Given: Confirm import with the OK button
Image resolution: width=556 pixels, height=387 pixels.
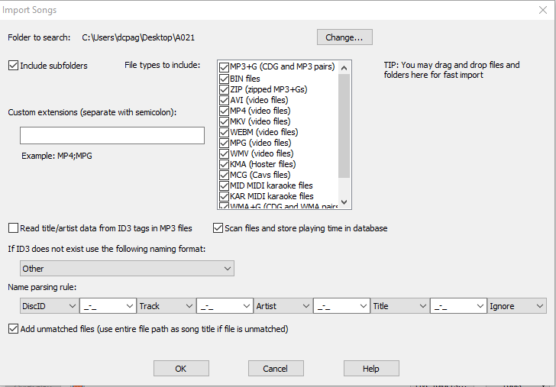Looking at the screenshot, I should 181,369.
